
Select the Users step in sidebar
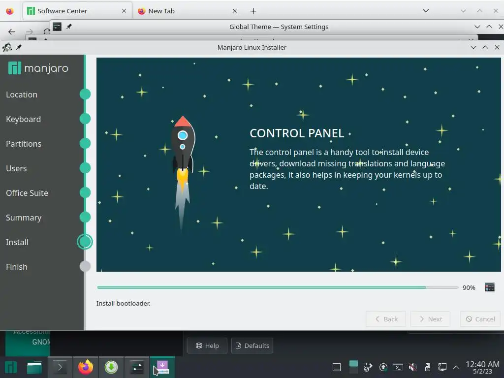point(16,168)
